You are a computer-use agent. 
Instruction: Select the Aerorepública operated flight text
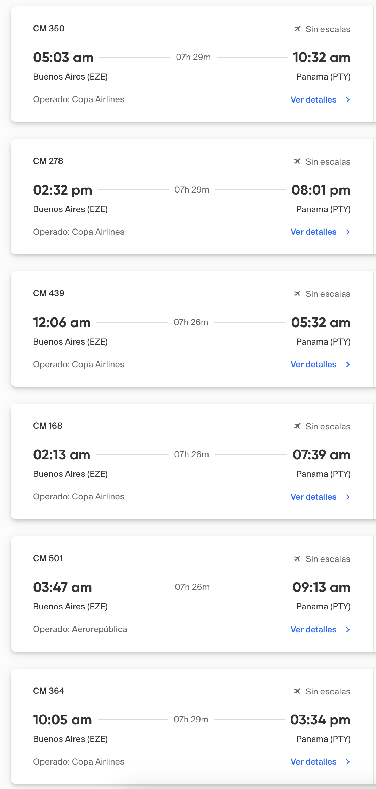(x=80, y=629)
